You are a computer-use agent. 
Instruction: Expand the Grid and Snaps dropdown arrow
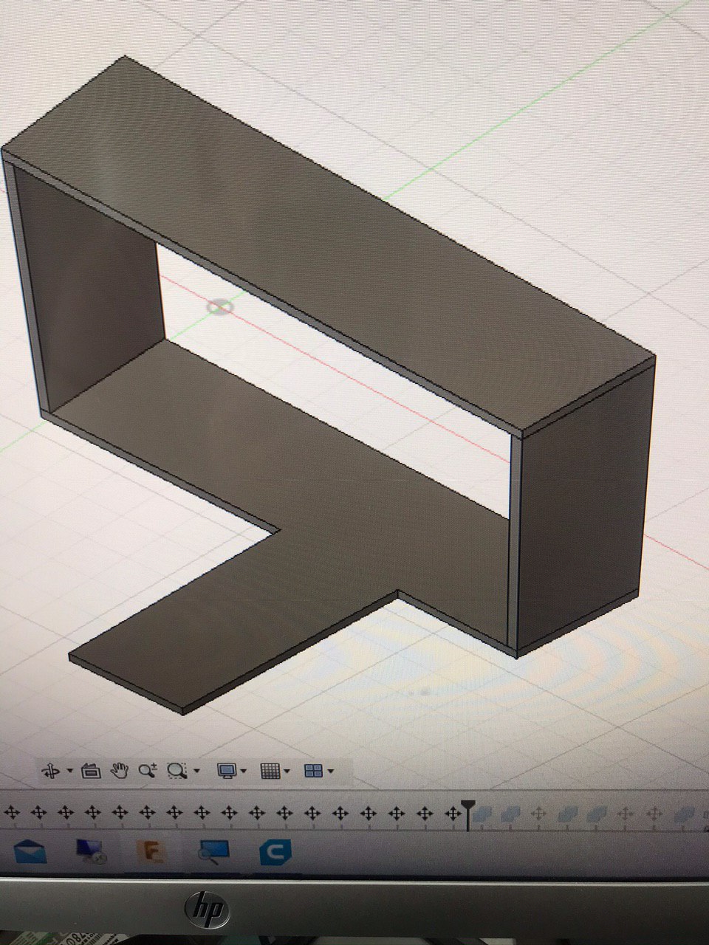[287, 772]
